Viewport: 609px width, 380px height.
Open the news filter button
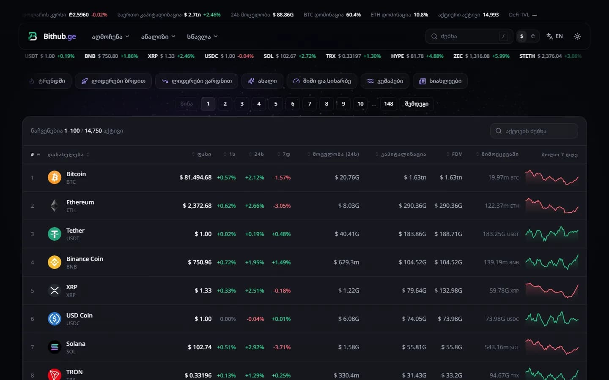coord(440,81)
